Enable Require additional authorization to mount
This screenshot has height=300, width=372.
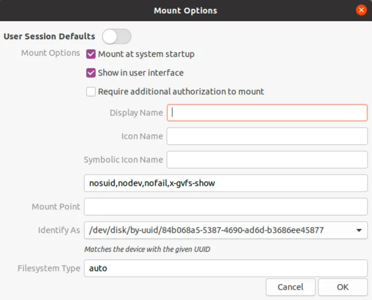(91, 92)
